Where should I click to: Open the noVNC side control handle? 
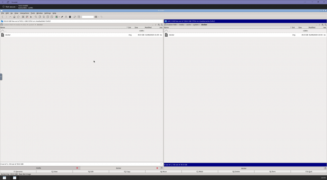(x=1, y=77)
